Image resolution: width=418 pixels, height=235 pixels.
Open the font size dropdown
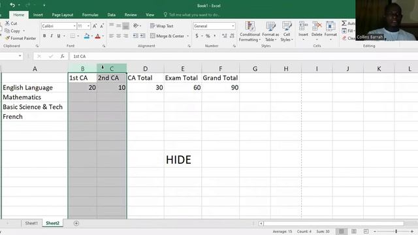pos(88,26)
